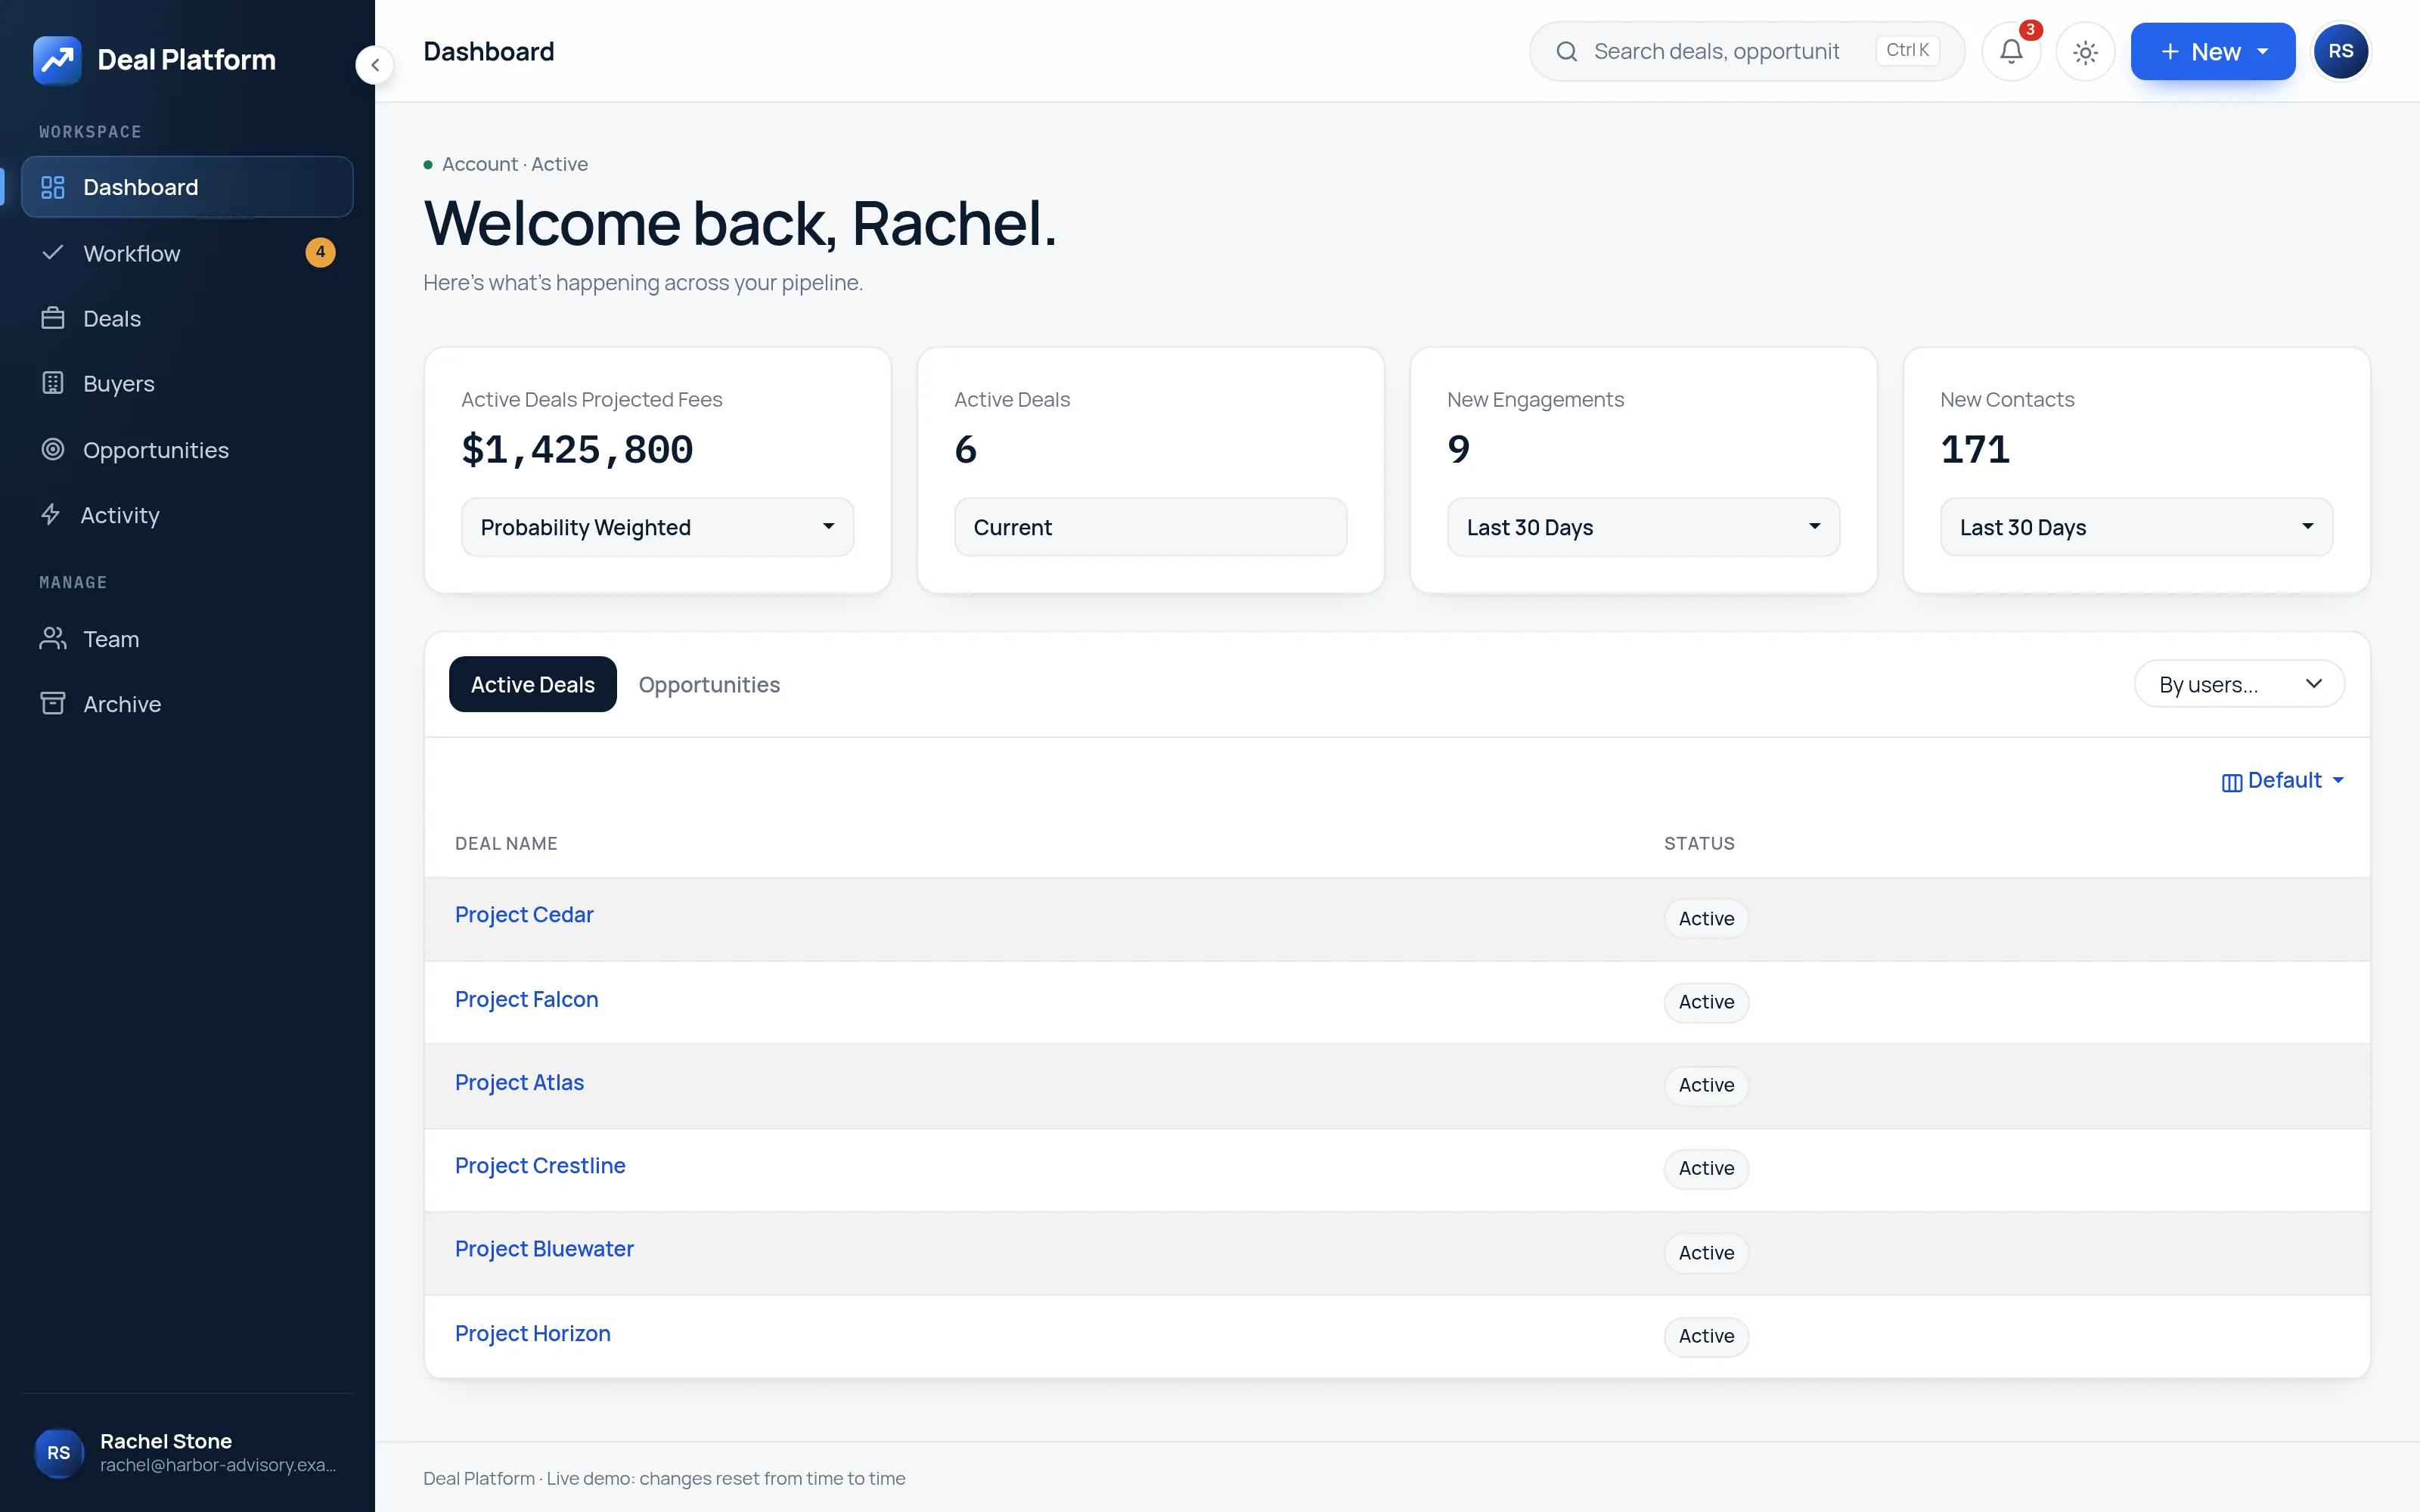Open Buyers from the sidebar
This screenshot has height=1512, width=2420.
click(187, 383)
